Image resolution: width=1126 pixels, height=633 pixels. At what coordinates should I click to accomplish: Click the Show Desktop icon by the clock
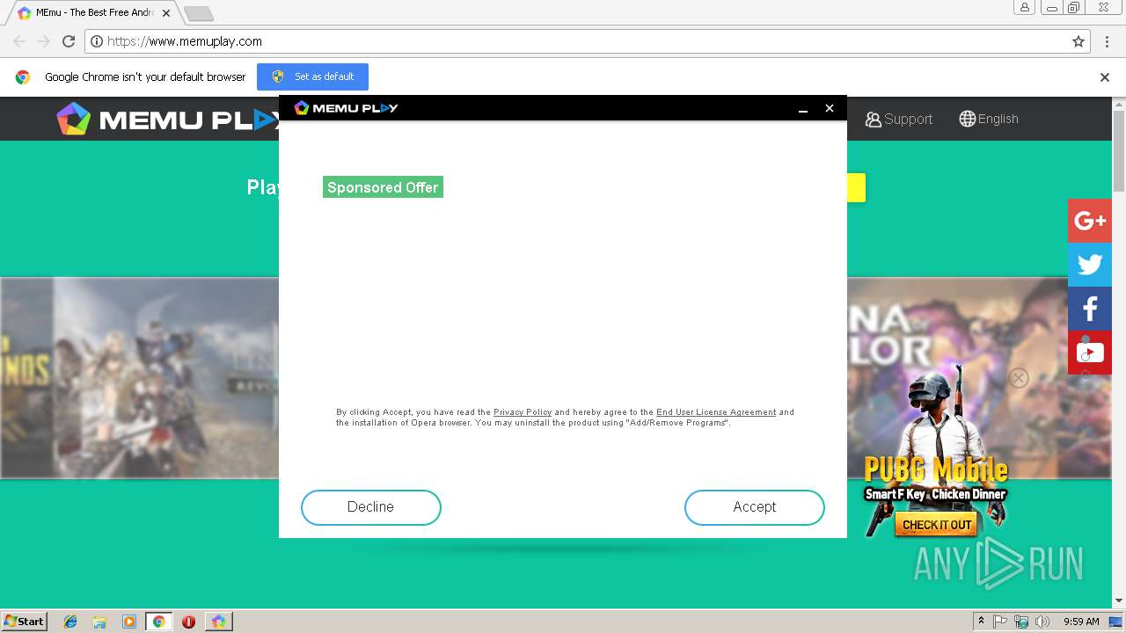tap(1115, 622)
